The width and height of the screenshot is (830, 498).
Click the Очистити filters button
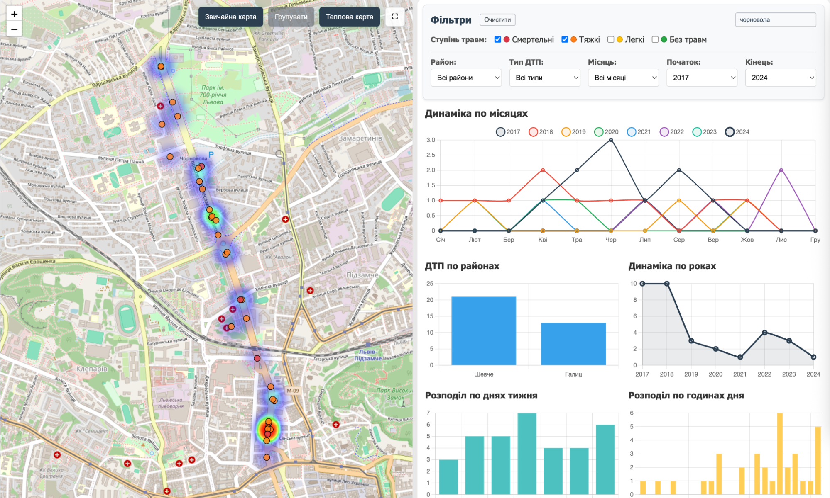497,19
